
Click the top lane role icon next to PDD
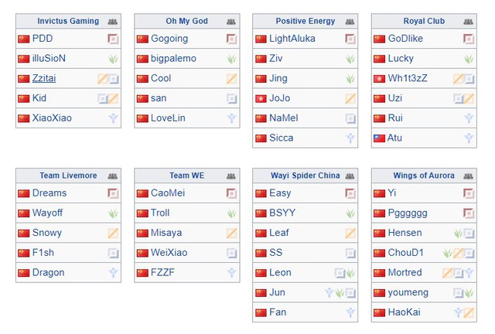point(113,39)
